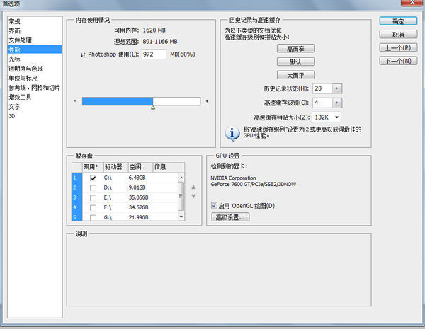Select 界面 category in sidebar
This screenshot has height=329, width=425.
pos(35,31)
